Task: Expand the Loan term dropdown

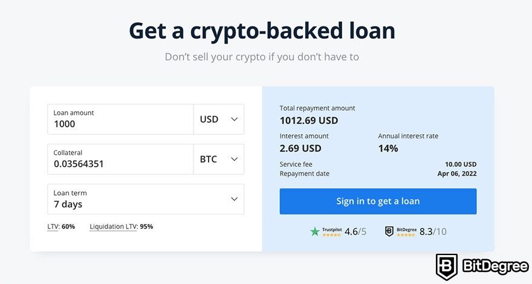Action: point(146,199)
